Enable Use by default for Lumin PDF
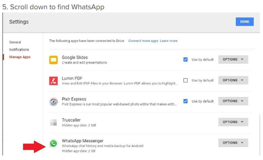The width and height of the screenshot is (263, 160). pyautogui.click(x=186, y=80)
